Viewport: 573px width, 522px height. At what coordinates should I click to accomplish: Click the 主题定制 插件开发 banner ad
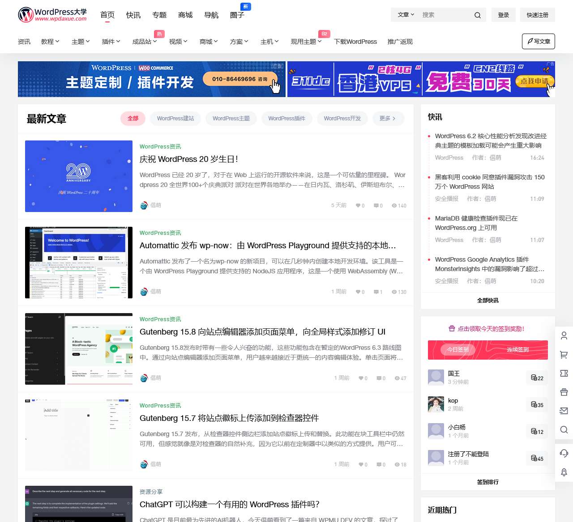[x=152, y=79]
